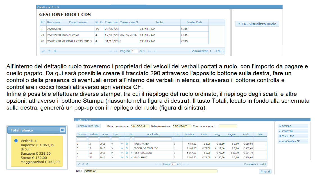Sort by Sanzione column header
Image resolution: width=322 pixels, height=183 pixels.
(189, 134)
